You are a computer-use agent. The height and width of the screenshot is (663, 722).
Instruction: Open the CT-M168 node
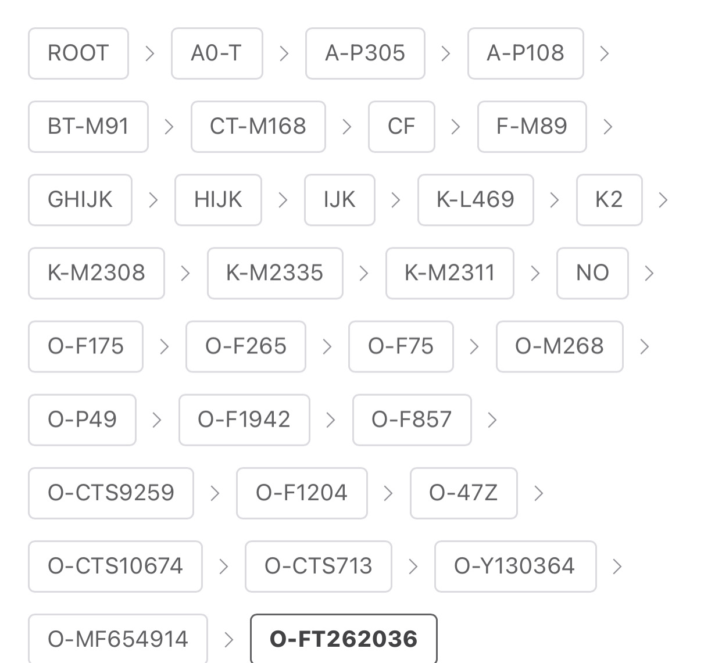[258, 127]
